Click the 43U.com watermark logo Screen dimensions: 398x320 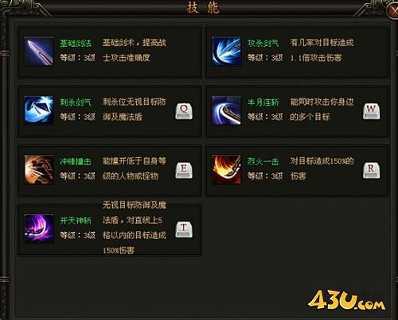(346, 301)
